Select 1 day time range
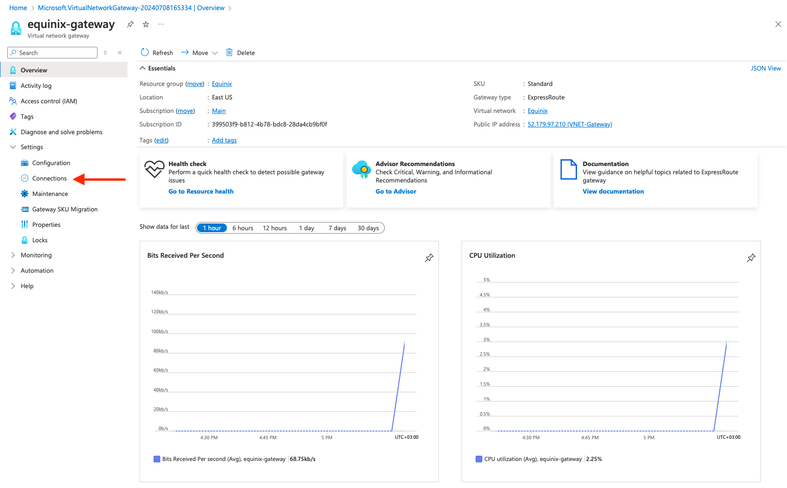Image resolution: width=787 pixels, height=488 pixels. click(307, 228)
